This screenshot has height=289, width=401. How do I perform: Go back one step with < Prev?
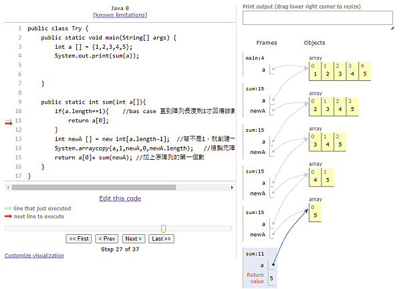[x=107, y=239]
